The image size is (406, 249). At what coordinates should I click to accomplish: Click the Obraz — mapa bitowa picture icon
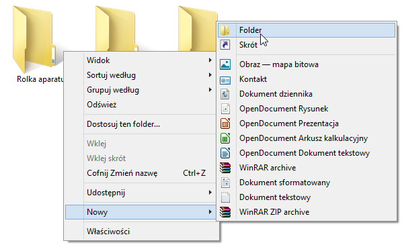tap(225, 64)
